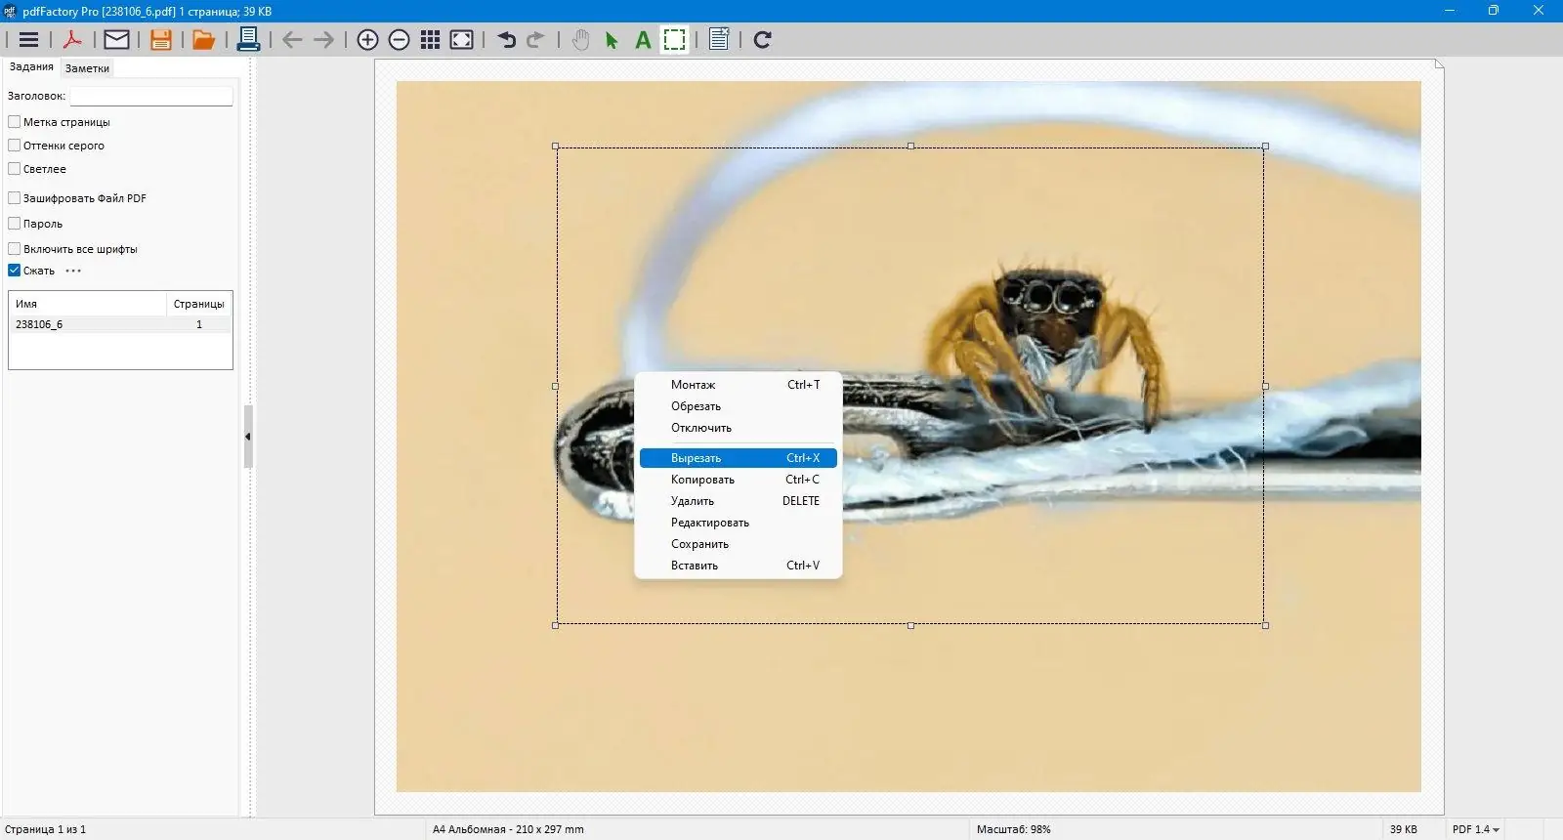1563x840 pixels.
Task: Switch to the Заметки tab
Action: coord(87,68)
